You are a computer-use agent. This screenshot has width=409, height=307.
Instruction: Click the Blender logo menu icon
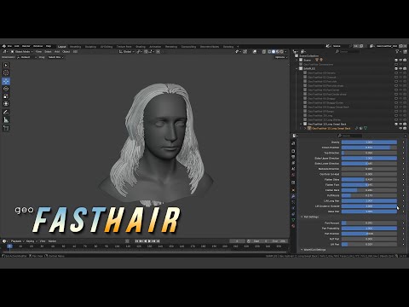(x=4, y=46)
